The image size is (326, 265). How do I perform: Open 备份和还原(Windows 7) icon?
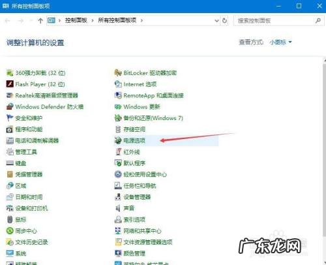(x=118, y=118)
